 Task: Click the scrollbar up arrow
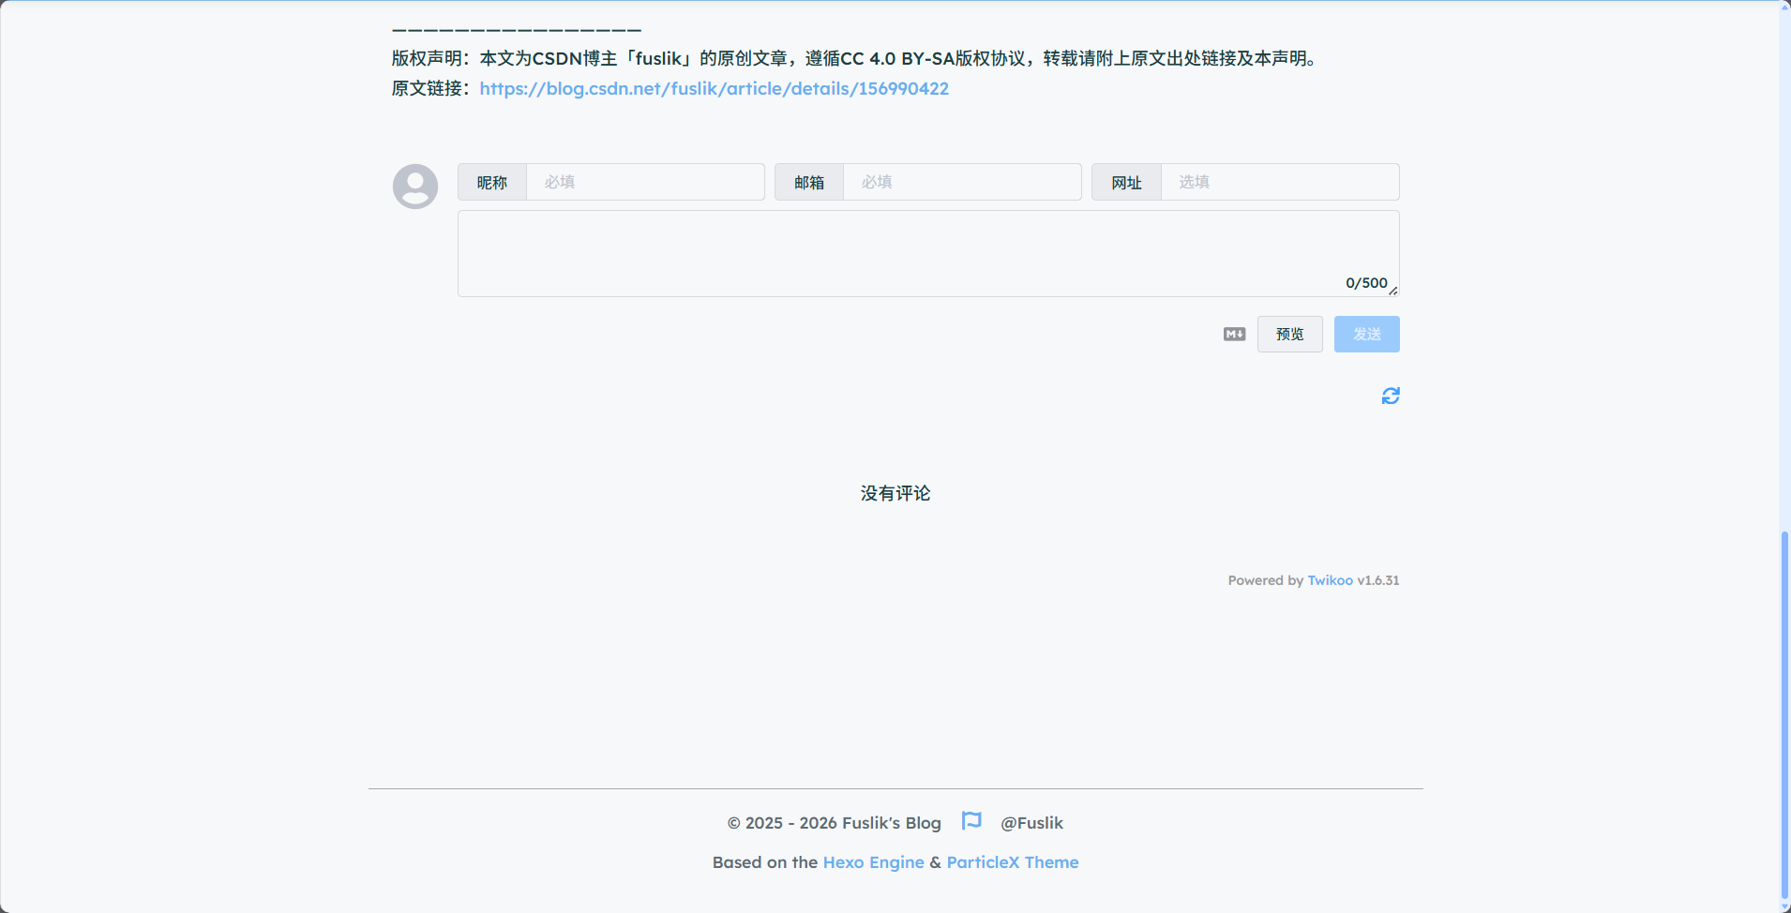1784,7
